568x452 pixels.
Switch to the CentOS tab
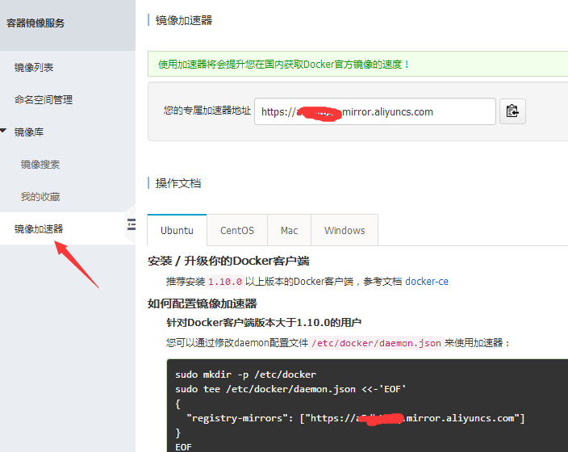(237, 230)
